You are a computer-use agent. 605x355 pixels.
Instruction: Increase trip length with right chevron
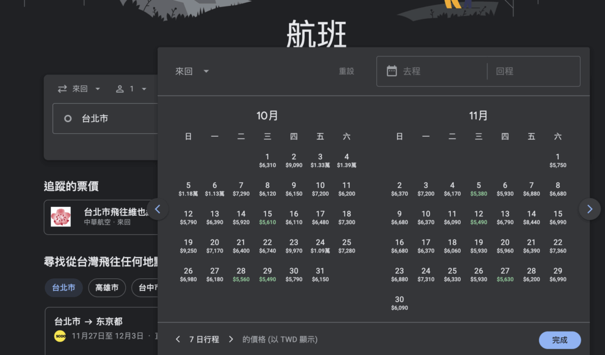(231, 339)
